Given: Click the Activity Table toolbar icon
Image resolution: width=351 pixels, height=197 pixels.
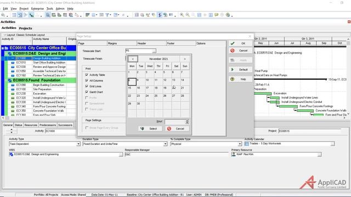Looking at the screenshot, I should click(14, 15).
